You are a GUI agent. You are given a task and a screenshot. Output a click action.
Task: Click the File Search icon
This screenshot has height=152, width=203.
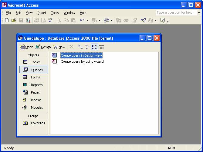click(x=28, y=20)
